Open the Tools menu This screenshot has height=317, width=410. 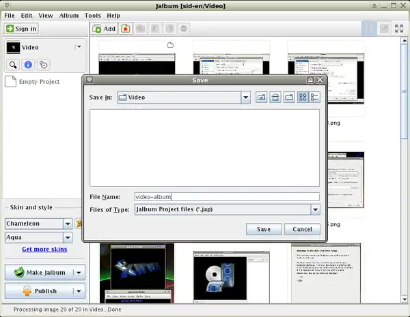[x=92, y=15]
